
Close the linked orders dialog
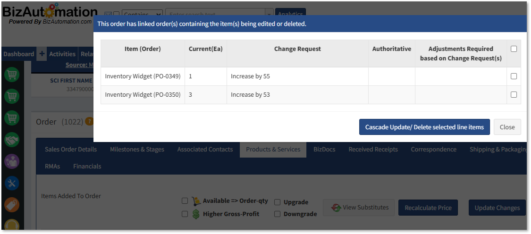507,127
